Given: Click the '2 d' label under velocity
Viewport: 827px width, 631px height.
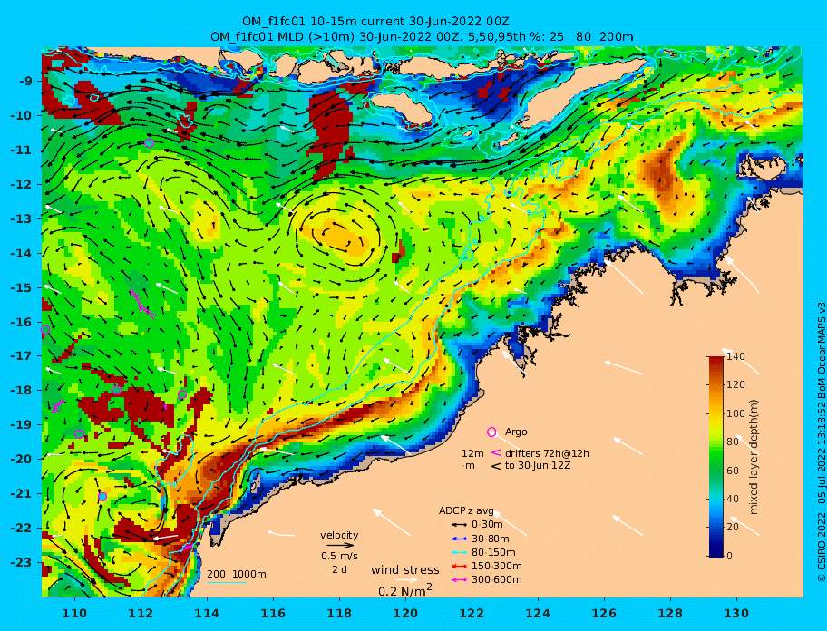Looking at the screenshot, I should [340, 570].
